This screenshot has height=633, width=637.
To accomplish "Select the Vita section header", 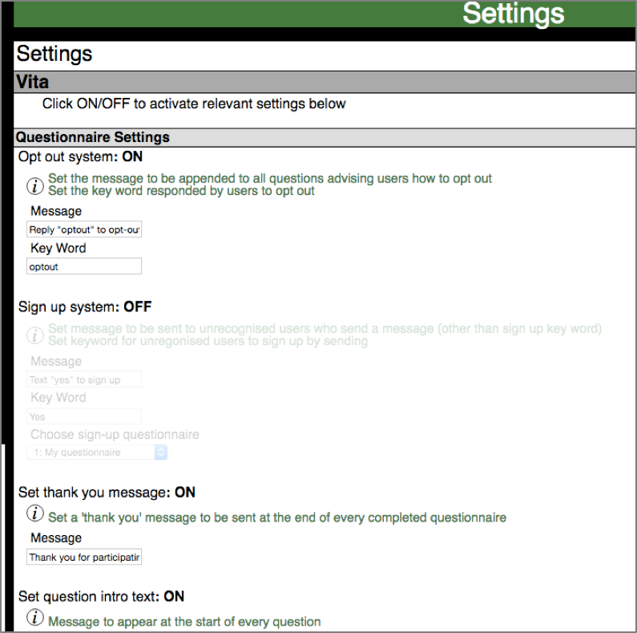I will coord(33,82).
